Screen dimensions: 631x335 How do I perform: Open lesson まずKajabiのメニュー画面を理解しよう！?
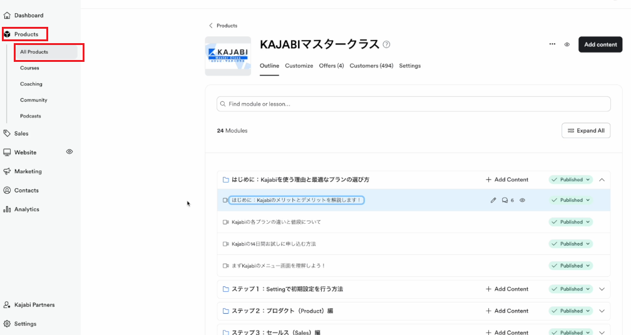(278, 266)
